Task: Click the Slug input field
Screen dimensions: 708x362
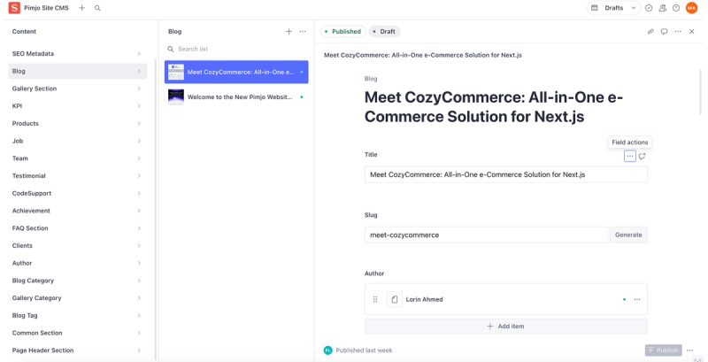Action: point(486,235)
